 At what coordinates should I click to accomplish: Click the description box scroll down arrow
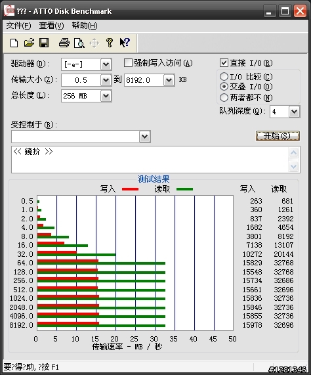293,166
